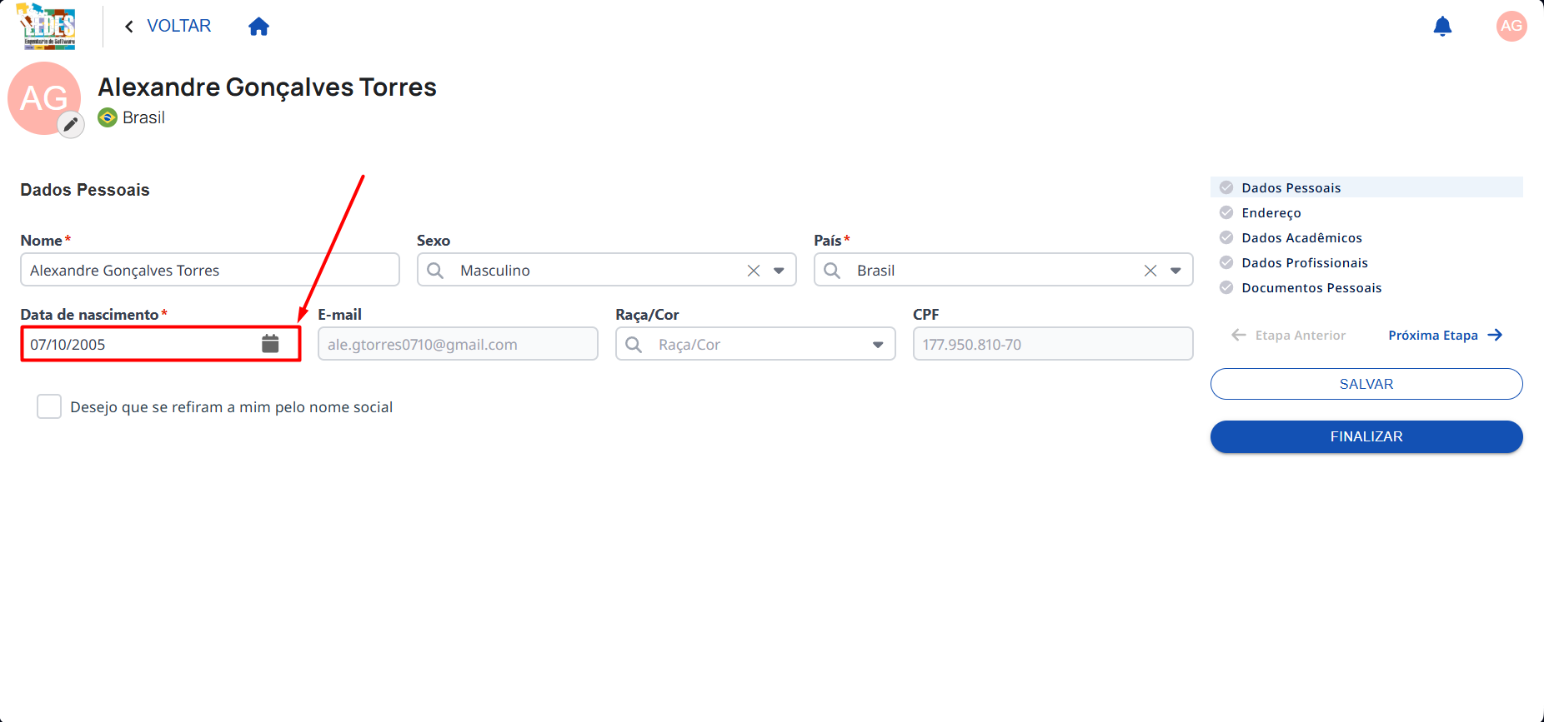Click the large AG profile picture

tap(43, 97)
